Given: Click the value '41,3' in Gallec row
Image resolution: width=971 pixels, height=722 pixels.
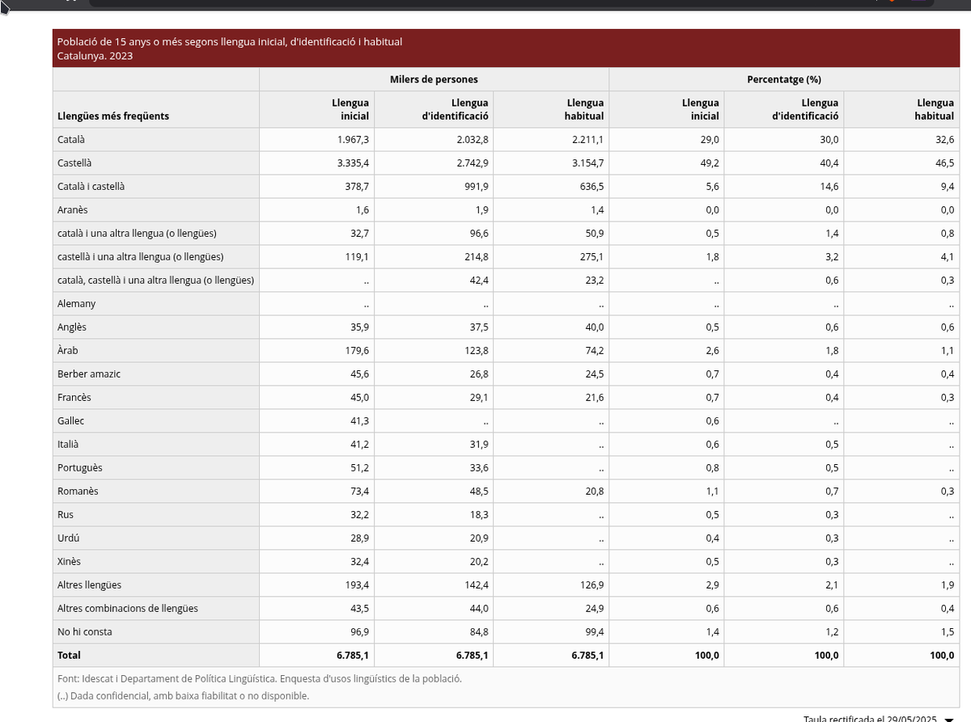Looking at the screenshot, I should click(360, 421).
